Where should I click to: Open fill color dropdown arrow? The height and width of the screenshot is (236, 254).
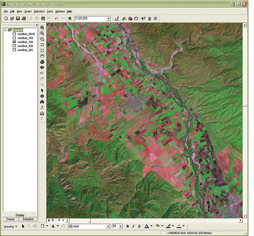click(162, 226)
